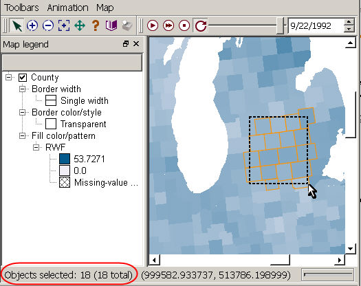Viewport: 361px width, 286px height.
Task: Open the purple book icon
Action: [x=111, y=25]
